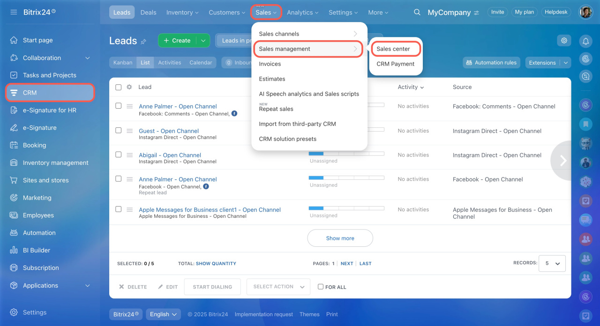Open the bookmark icon in right panel

pyautogui.click(x=585, y=125)
